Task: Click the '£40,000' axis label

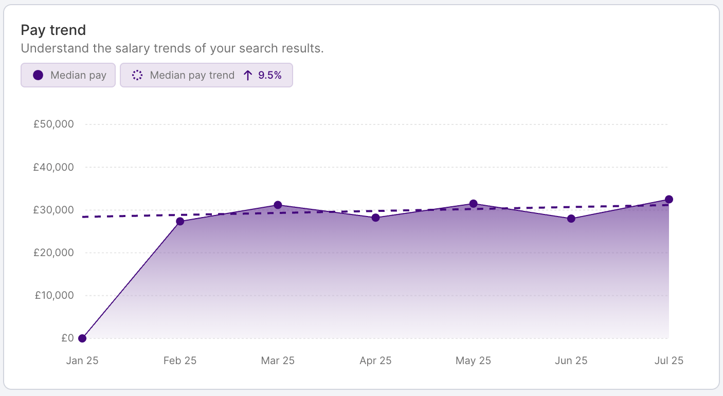Action: (53, 167)
